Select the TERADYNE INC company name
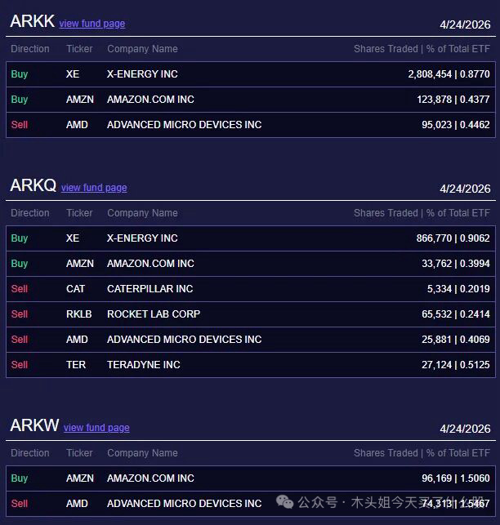This screenshot has height=525, width=500. (x=142, y=365)
